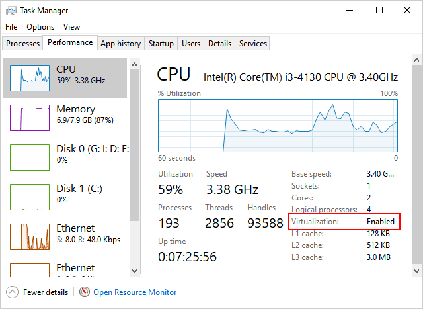This screenshot has height=309, width=423.
Task: Open the Details tab
Action: (x=219, y=44)
